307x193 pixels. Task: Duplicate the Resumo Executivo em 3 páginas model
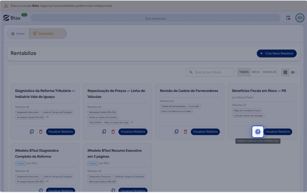coord(113,190)
